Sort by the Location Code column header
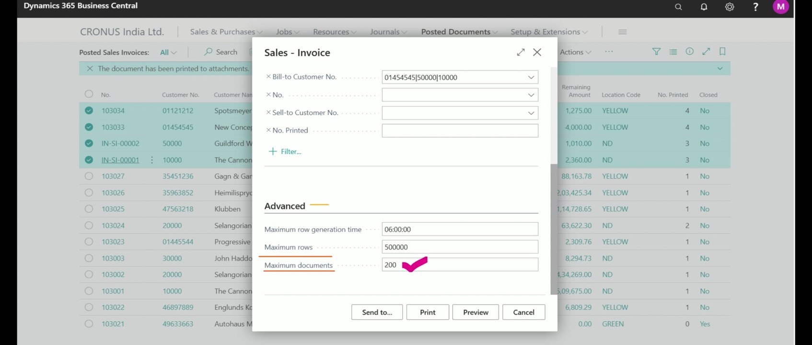Viewport: 812px width, 345px height. (621, 95)
